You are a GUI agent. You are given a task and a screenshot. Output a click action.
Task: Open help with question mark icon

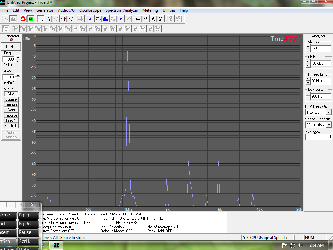tap(170, 19)
